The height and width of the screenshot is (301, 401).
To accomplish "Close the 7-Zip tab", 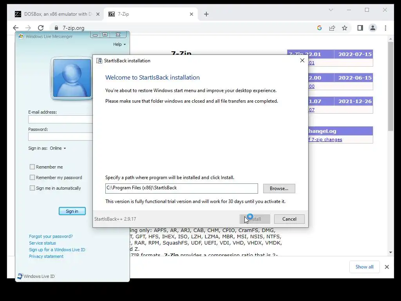I will coord(191,15).
